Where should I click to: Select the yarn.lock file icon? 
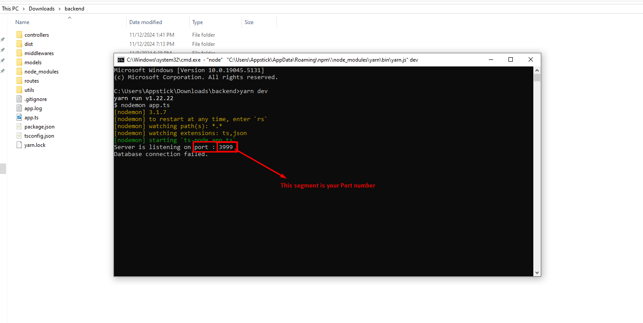point(19,145)
